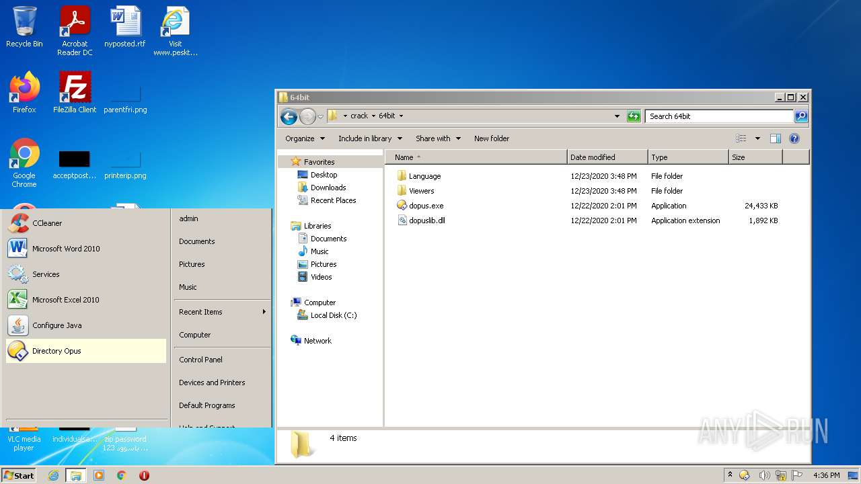Click the search magnifier icon
This screenshot has height=484, width=861.
(x=801, y=116)
